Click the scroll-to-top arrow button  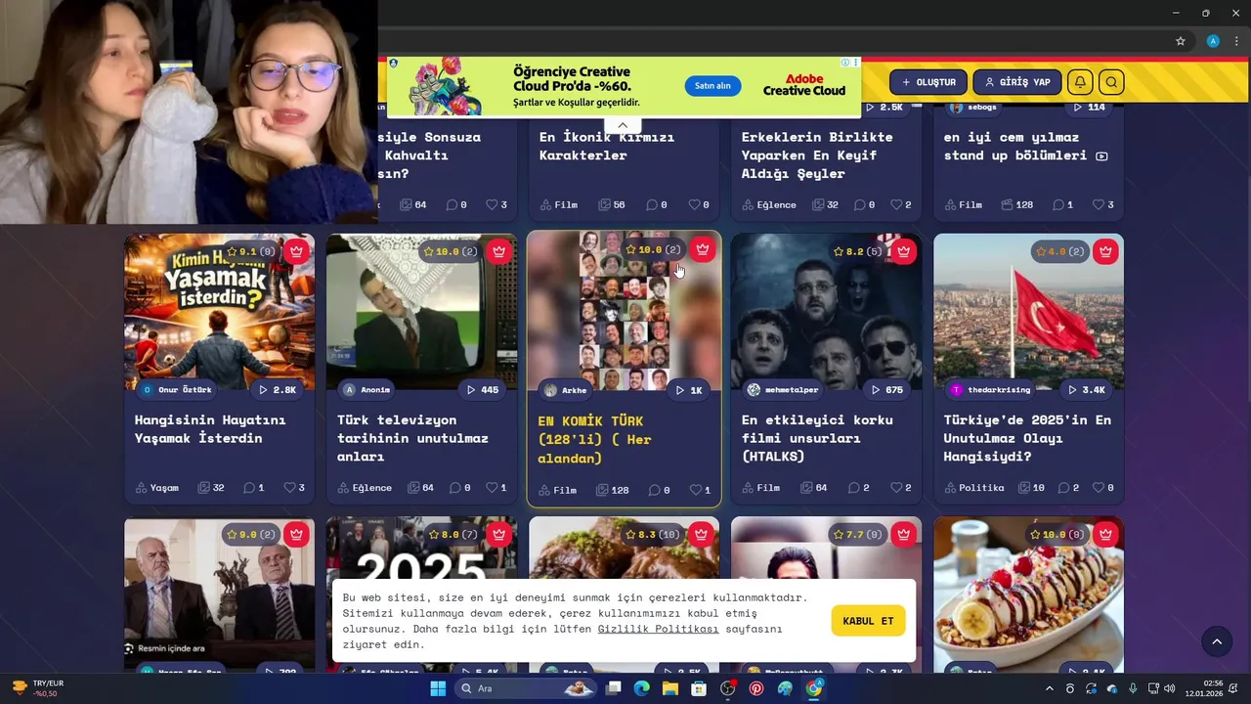(x=1217, y=641)
